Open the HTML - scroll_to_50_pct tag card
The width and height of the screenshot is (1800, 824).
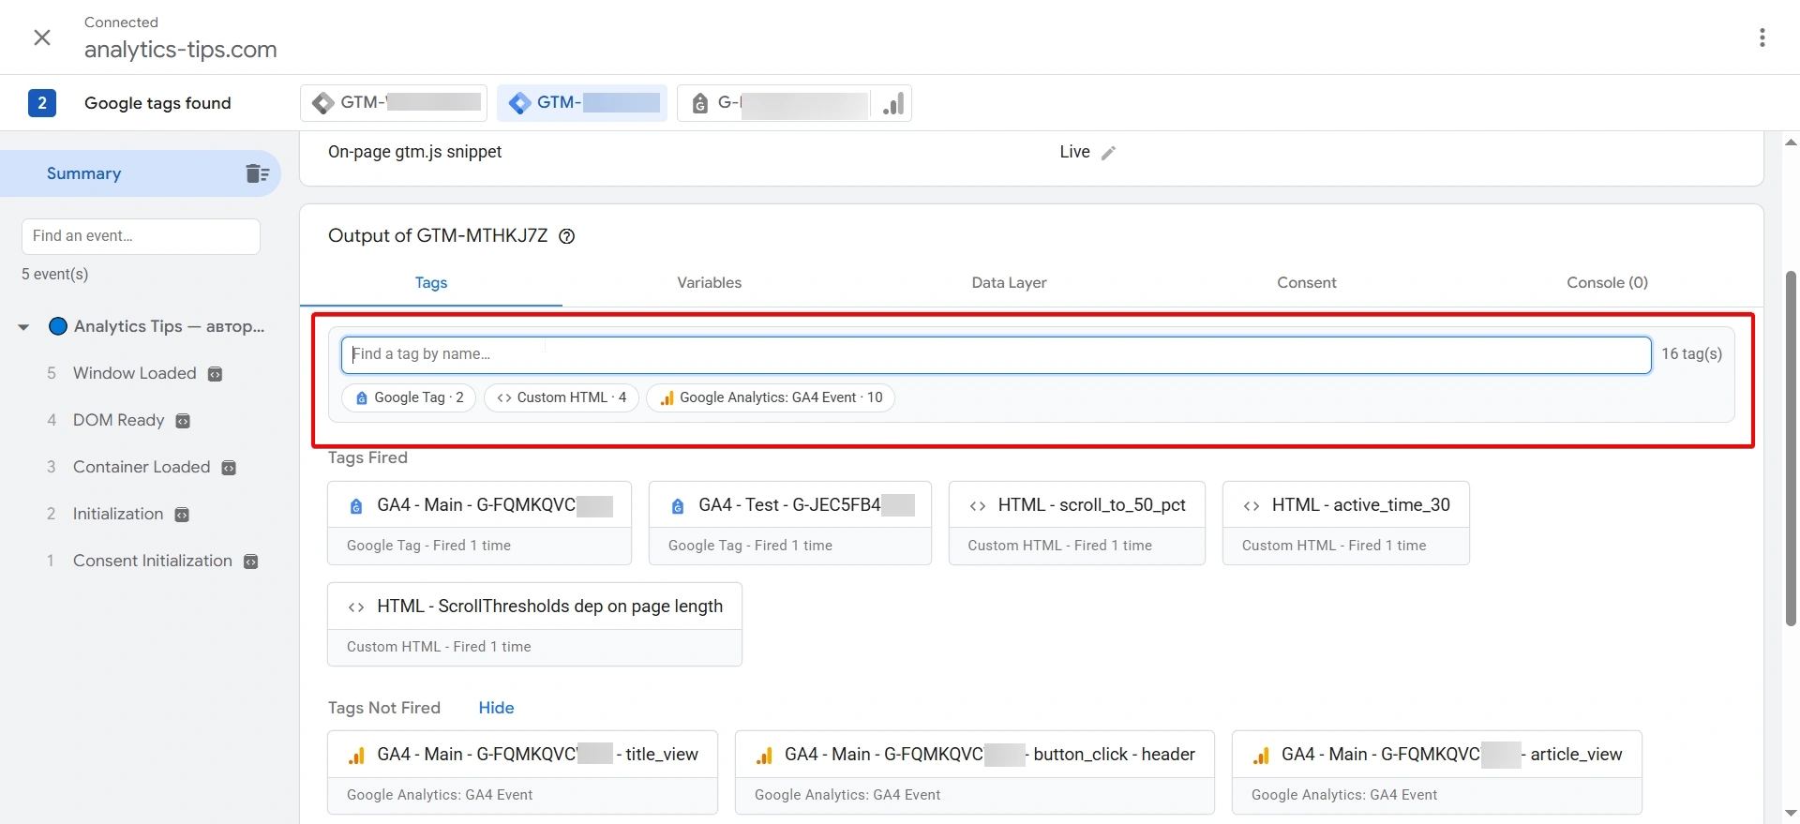pyautogui.click(x=1077, y=523)
